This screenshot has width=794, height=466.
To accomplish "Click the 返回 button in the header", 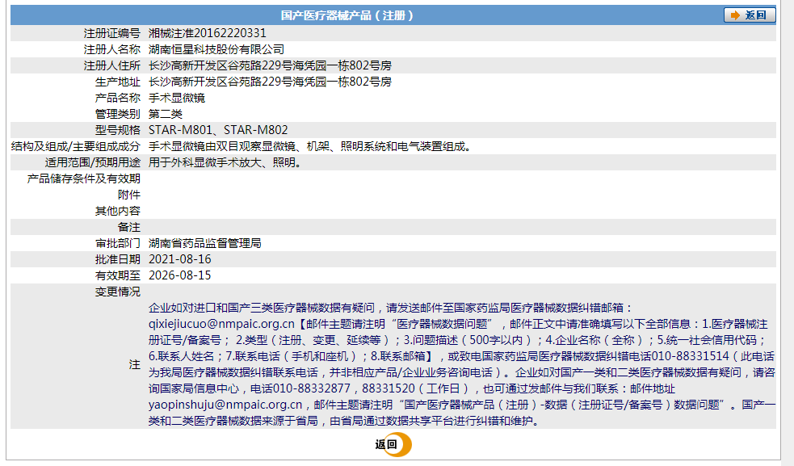I will pyautogui.click(x=750, y=15).
